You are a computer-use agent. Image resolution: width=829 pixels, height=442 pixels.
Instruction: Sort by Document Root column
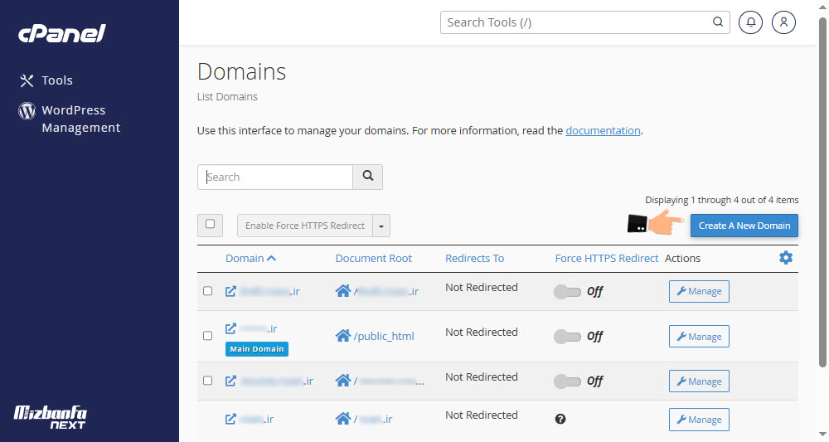pyautogui.click(x=373, y=259)
